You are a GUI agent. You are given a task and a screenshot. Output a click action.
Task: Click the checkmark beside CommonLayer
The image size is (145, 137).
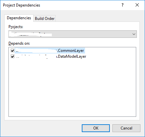coord(12,51)
